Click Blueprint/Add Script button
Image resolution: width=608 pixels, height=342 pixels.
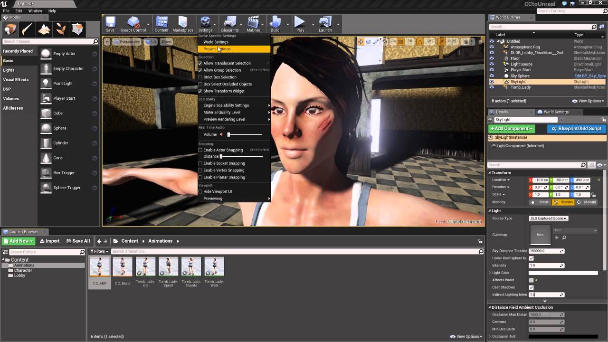click(x=577, y=129)
